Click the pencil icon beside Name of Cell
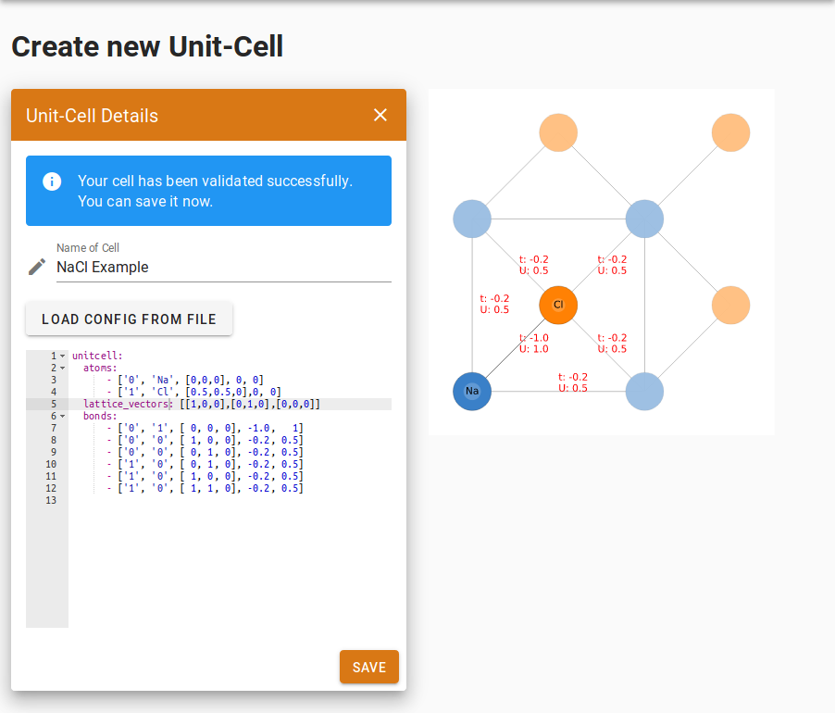Viewport: 835px width, 713px height. [x=36, y=267]
